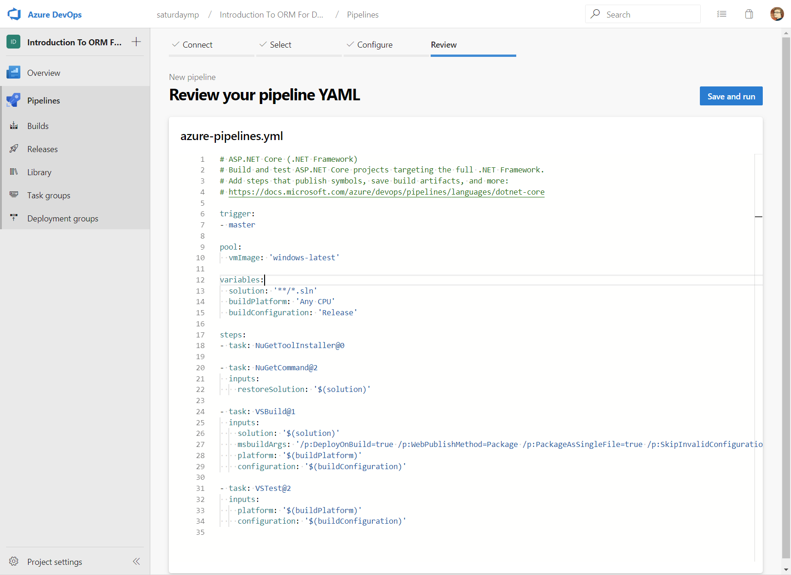Return to the Connect step tab
This screenshot has height=575, width=791.
pos(197,45)
